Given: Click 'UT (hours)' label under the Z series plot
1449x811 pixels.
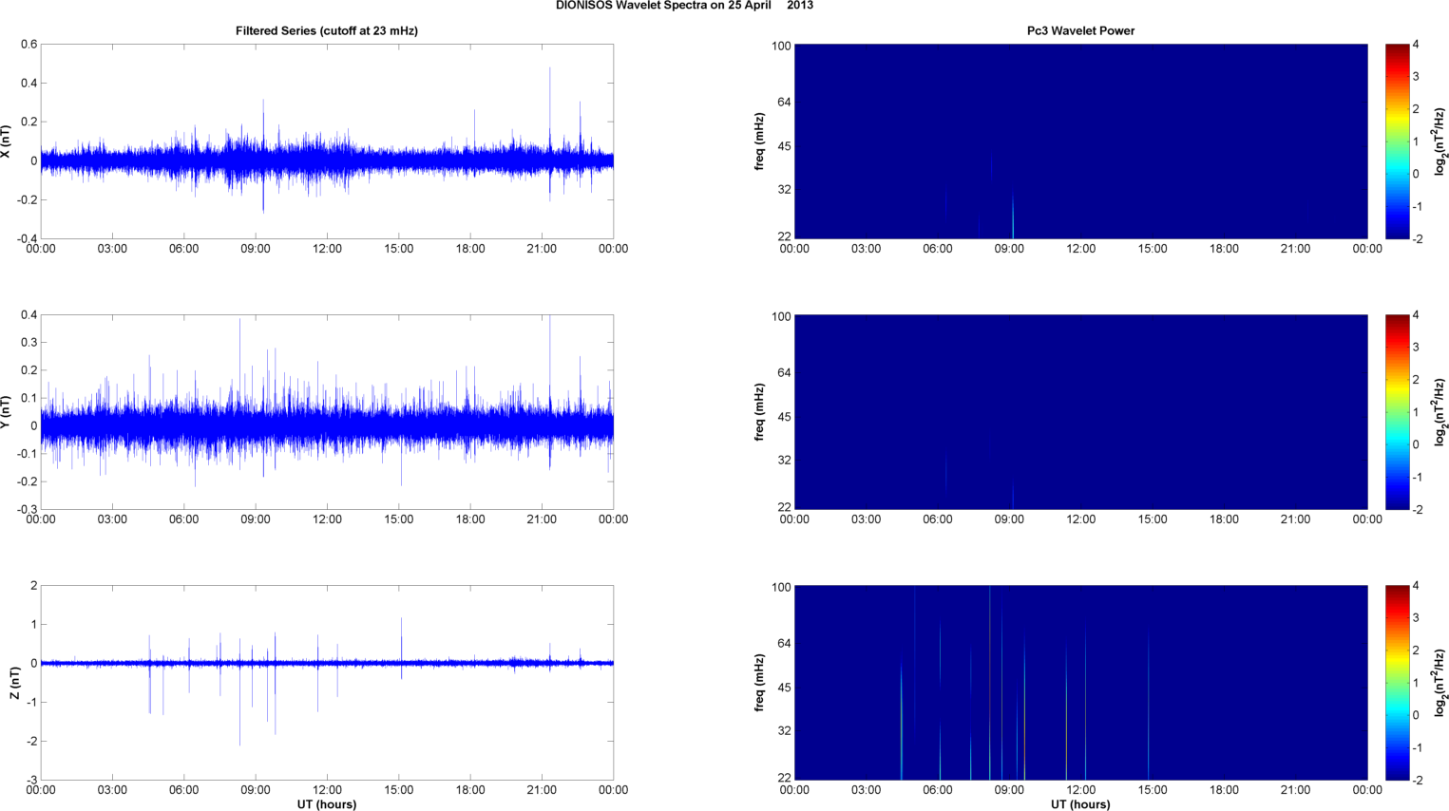Looking at the screenshot, I should tap(327, 804).
